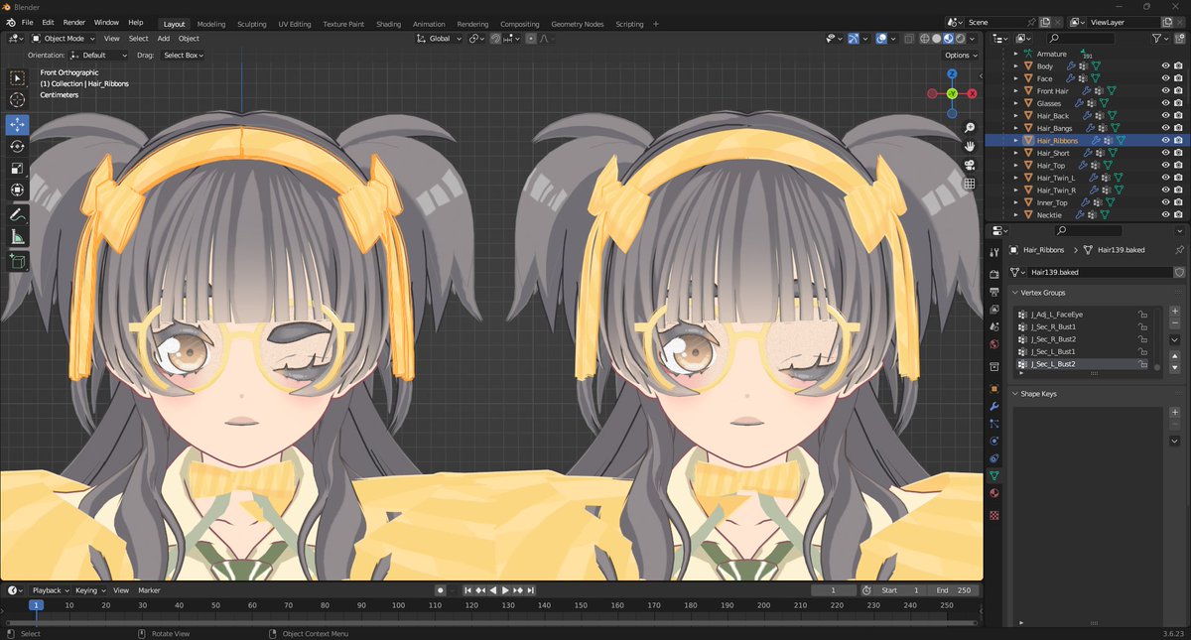
Task: Toggle viewport visibility of Glasses
Action: [1165, 103]
